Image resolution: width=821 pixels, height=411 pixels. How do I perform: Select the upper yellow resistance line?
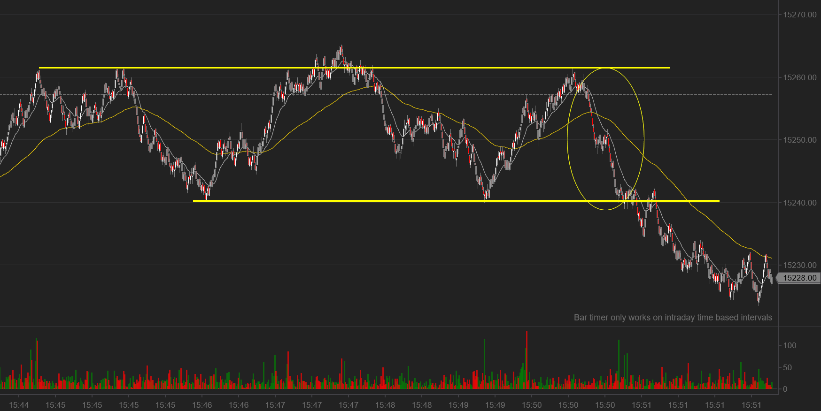[x=354, y=68]
